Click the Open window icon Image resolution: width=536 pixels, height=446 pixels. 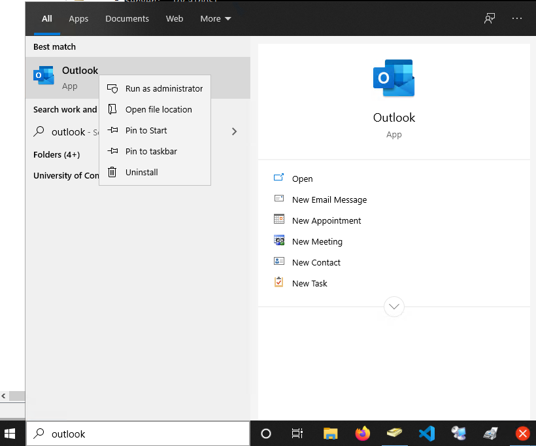[x=278, y=177]
